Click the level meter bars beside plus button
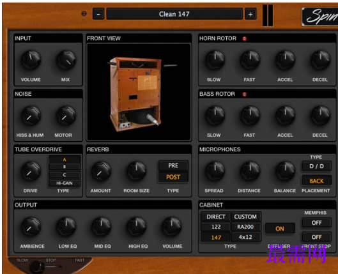The image size is (338, 274). pyautogui.click(x=268, y=15)
